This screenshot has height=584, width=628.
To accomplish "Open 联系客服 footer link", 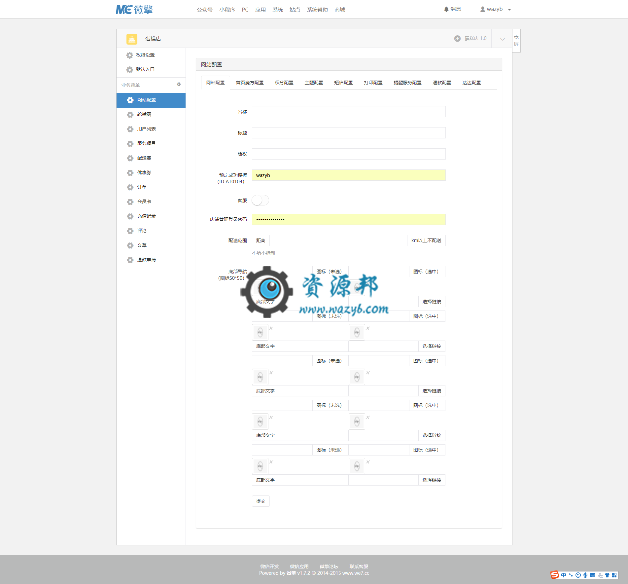I will tap(359, 566).
